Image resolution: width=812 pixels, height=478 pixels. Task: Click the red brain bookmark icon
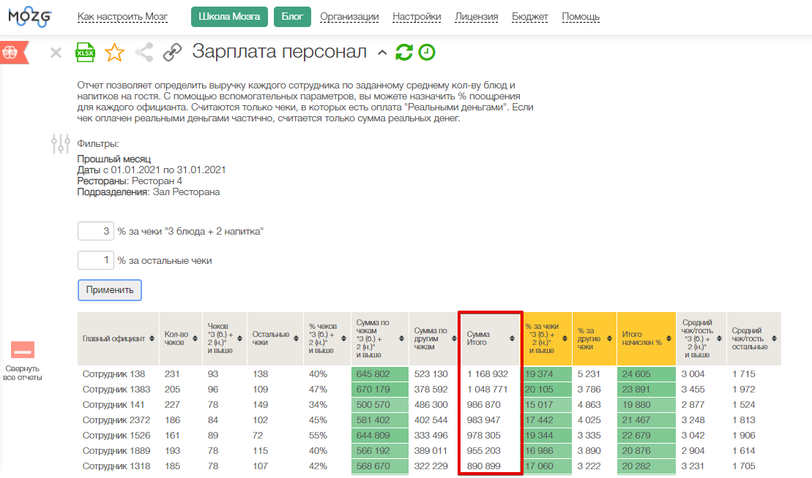13,53
